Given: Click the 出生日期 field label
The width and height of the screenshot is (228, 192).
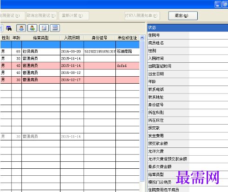Looking at the screenshot, I should 156,74.
